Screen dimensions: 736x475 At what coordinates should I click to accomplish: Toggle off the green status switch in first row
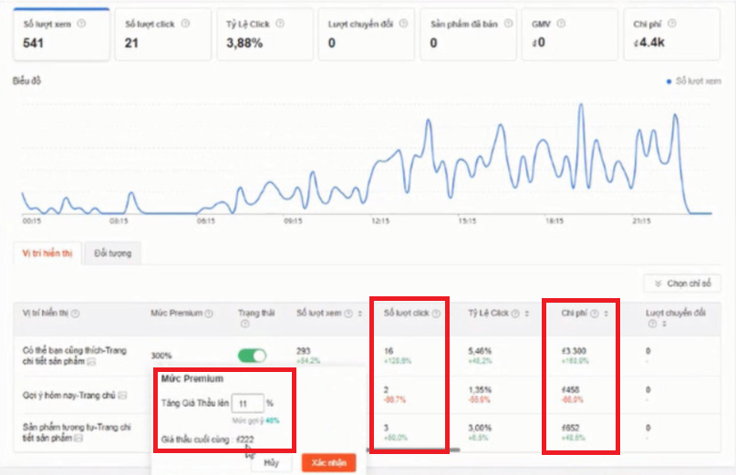252,356
